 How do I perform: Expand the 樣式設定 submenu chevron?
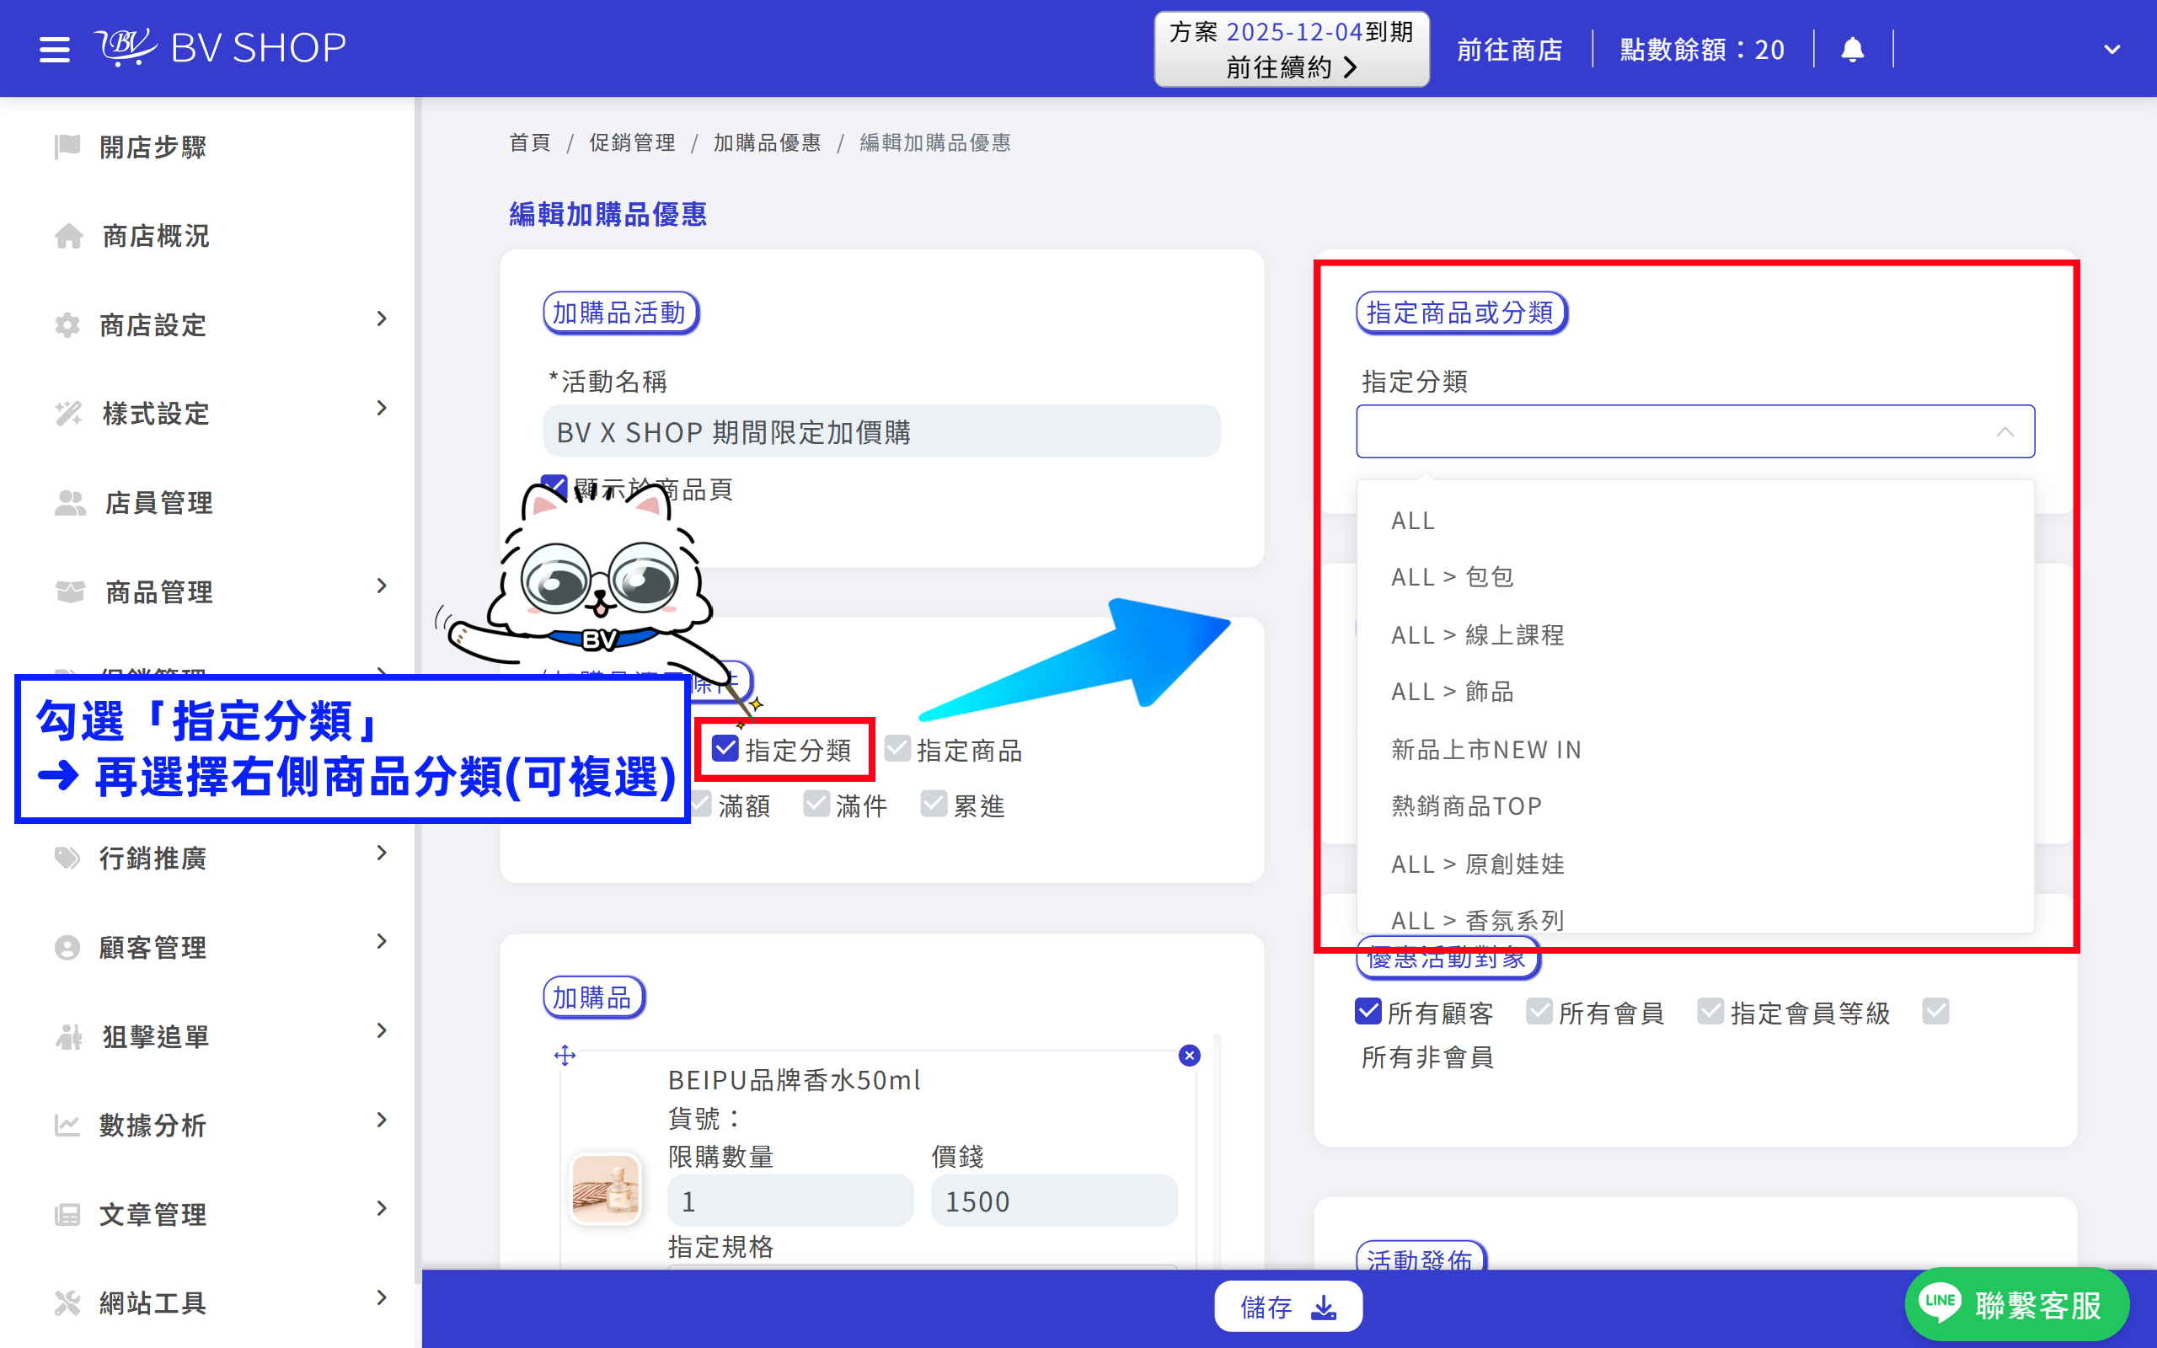[382, 409]
